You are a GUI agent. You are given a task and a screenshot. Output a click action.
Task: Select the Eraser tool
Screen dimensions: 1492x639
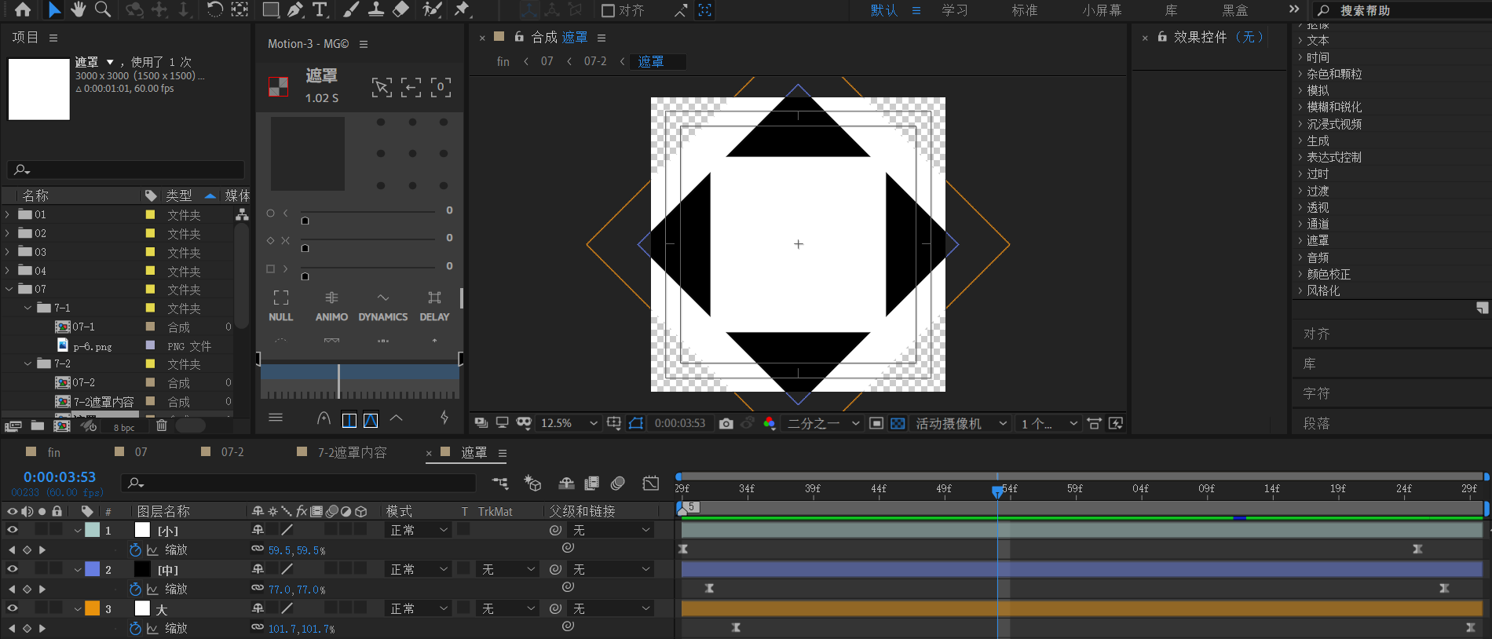pyautogui.click(x=400, y=9)
